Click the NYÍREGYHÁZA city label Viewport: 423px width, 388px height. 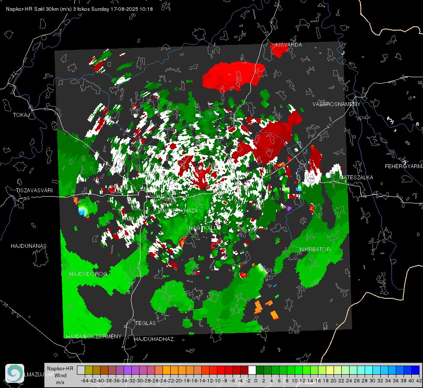coord(178,210)
